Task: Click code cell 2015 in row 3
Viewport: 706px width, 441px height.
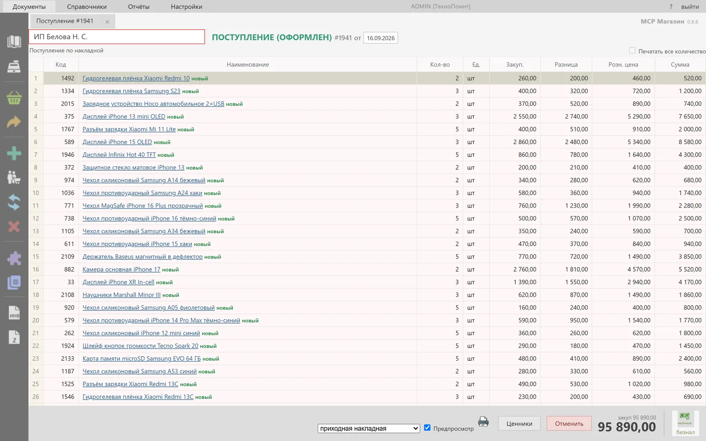Action: tap(61, 104)
